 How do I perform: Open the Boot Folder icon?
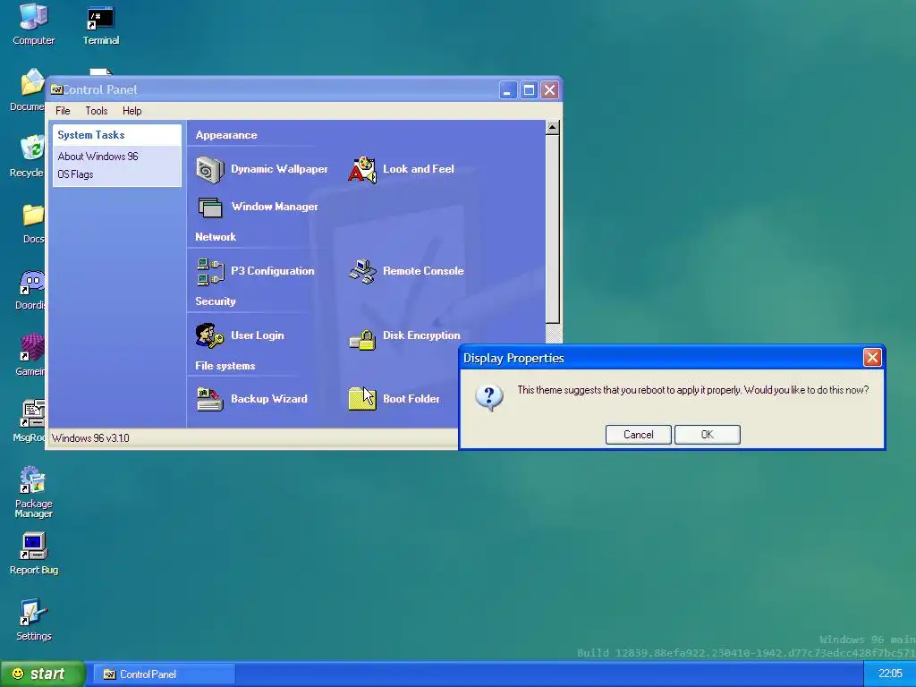click(x=362, y=399)
